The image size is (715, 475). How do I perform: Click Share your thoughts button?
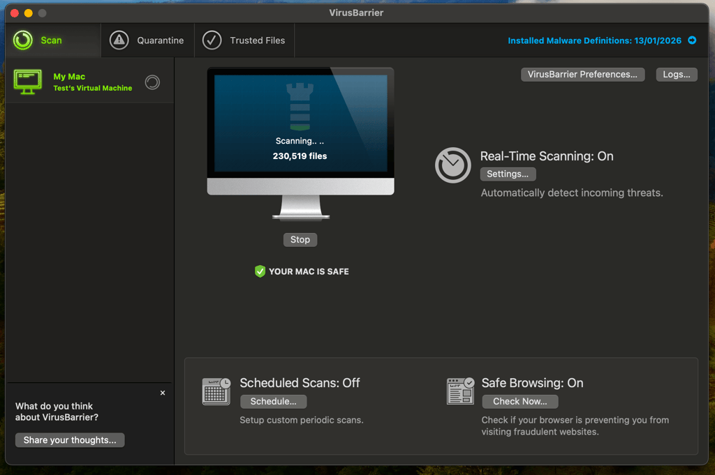(x=70, y=440)
